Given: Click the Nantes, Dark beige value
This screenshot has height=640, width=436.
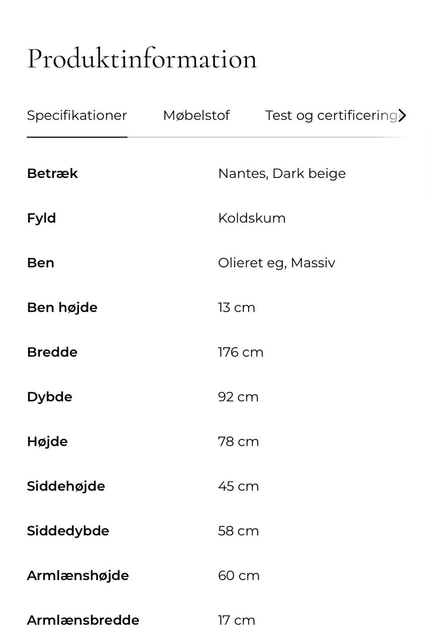Looking at the screenshot, I should point(282,173).
